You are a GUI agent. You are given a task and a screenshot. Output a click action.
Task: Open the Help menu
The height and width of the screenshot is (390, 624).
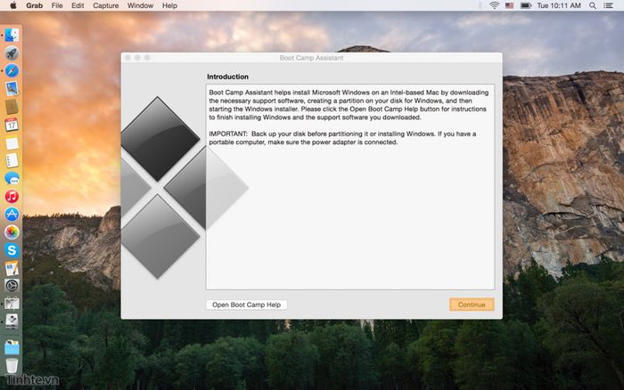click(x=169, y=5)
